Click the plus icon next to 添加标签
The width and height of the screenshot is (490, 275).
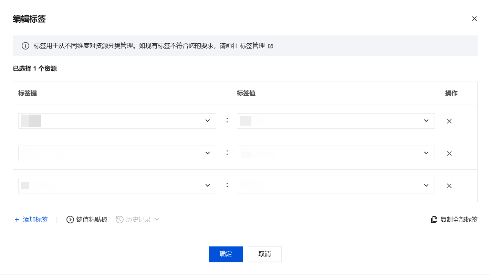pyautogui.click(x=17, y=220)
